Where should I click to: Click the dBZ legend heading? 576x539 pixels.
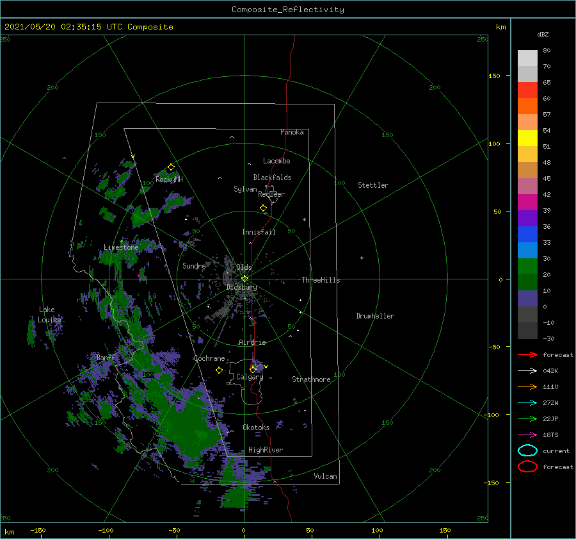tap(543, 34)
